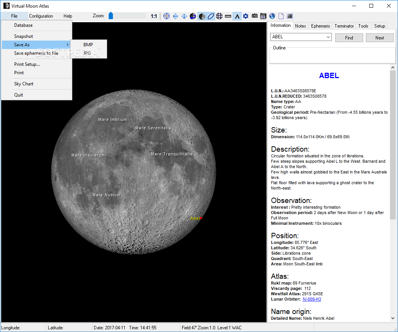Click the Virtual Moon Atlas title bar icon
Image resolution: width=398 pixels, height=332 pixels.
click(x=7, y=6)
